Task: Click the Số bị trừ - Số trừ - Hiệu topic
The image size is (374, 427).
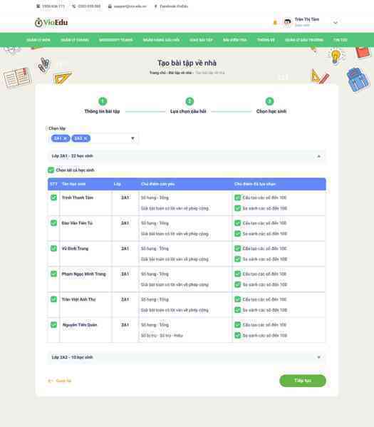Action: pyautogui.click(x=162, y=336)
